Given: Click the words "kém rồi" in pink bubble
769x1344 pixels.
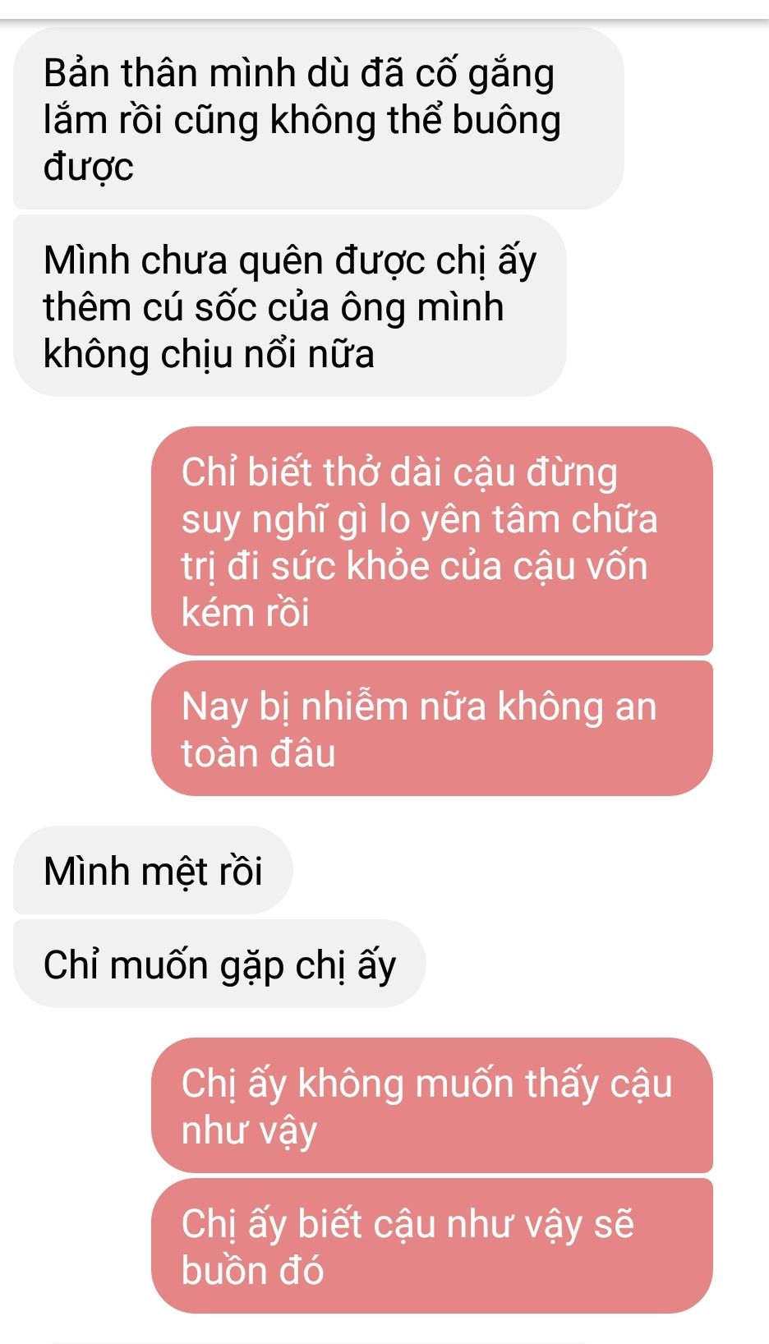Looking at the screenshot, I should [245, 612].
